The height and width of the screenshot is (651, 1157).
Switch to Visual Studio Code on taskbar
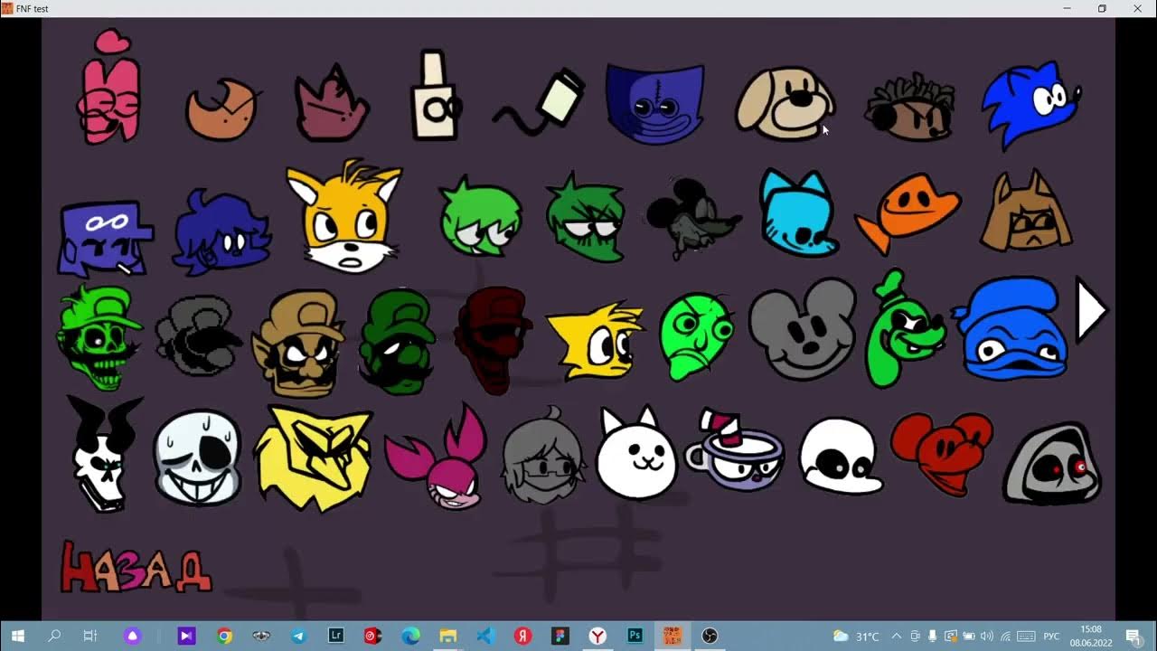pyautogui.click(x=485, y=636)
